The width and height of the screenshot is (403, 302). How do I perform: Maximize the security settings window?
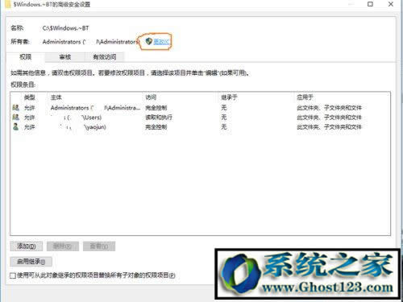pos(370,4)
